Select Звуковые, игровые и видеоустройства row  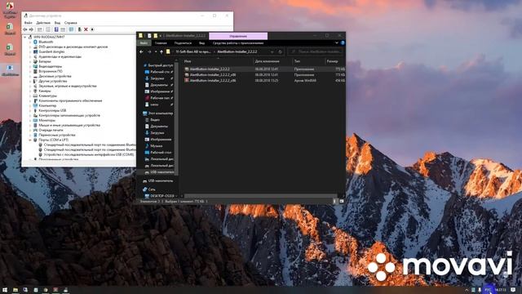point(68,86)
